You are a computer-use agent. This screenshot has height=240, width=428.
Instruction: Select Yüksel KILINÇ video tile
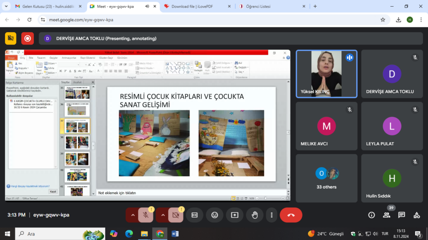(x=326, y=74)
